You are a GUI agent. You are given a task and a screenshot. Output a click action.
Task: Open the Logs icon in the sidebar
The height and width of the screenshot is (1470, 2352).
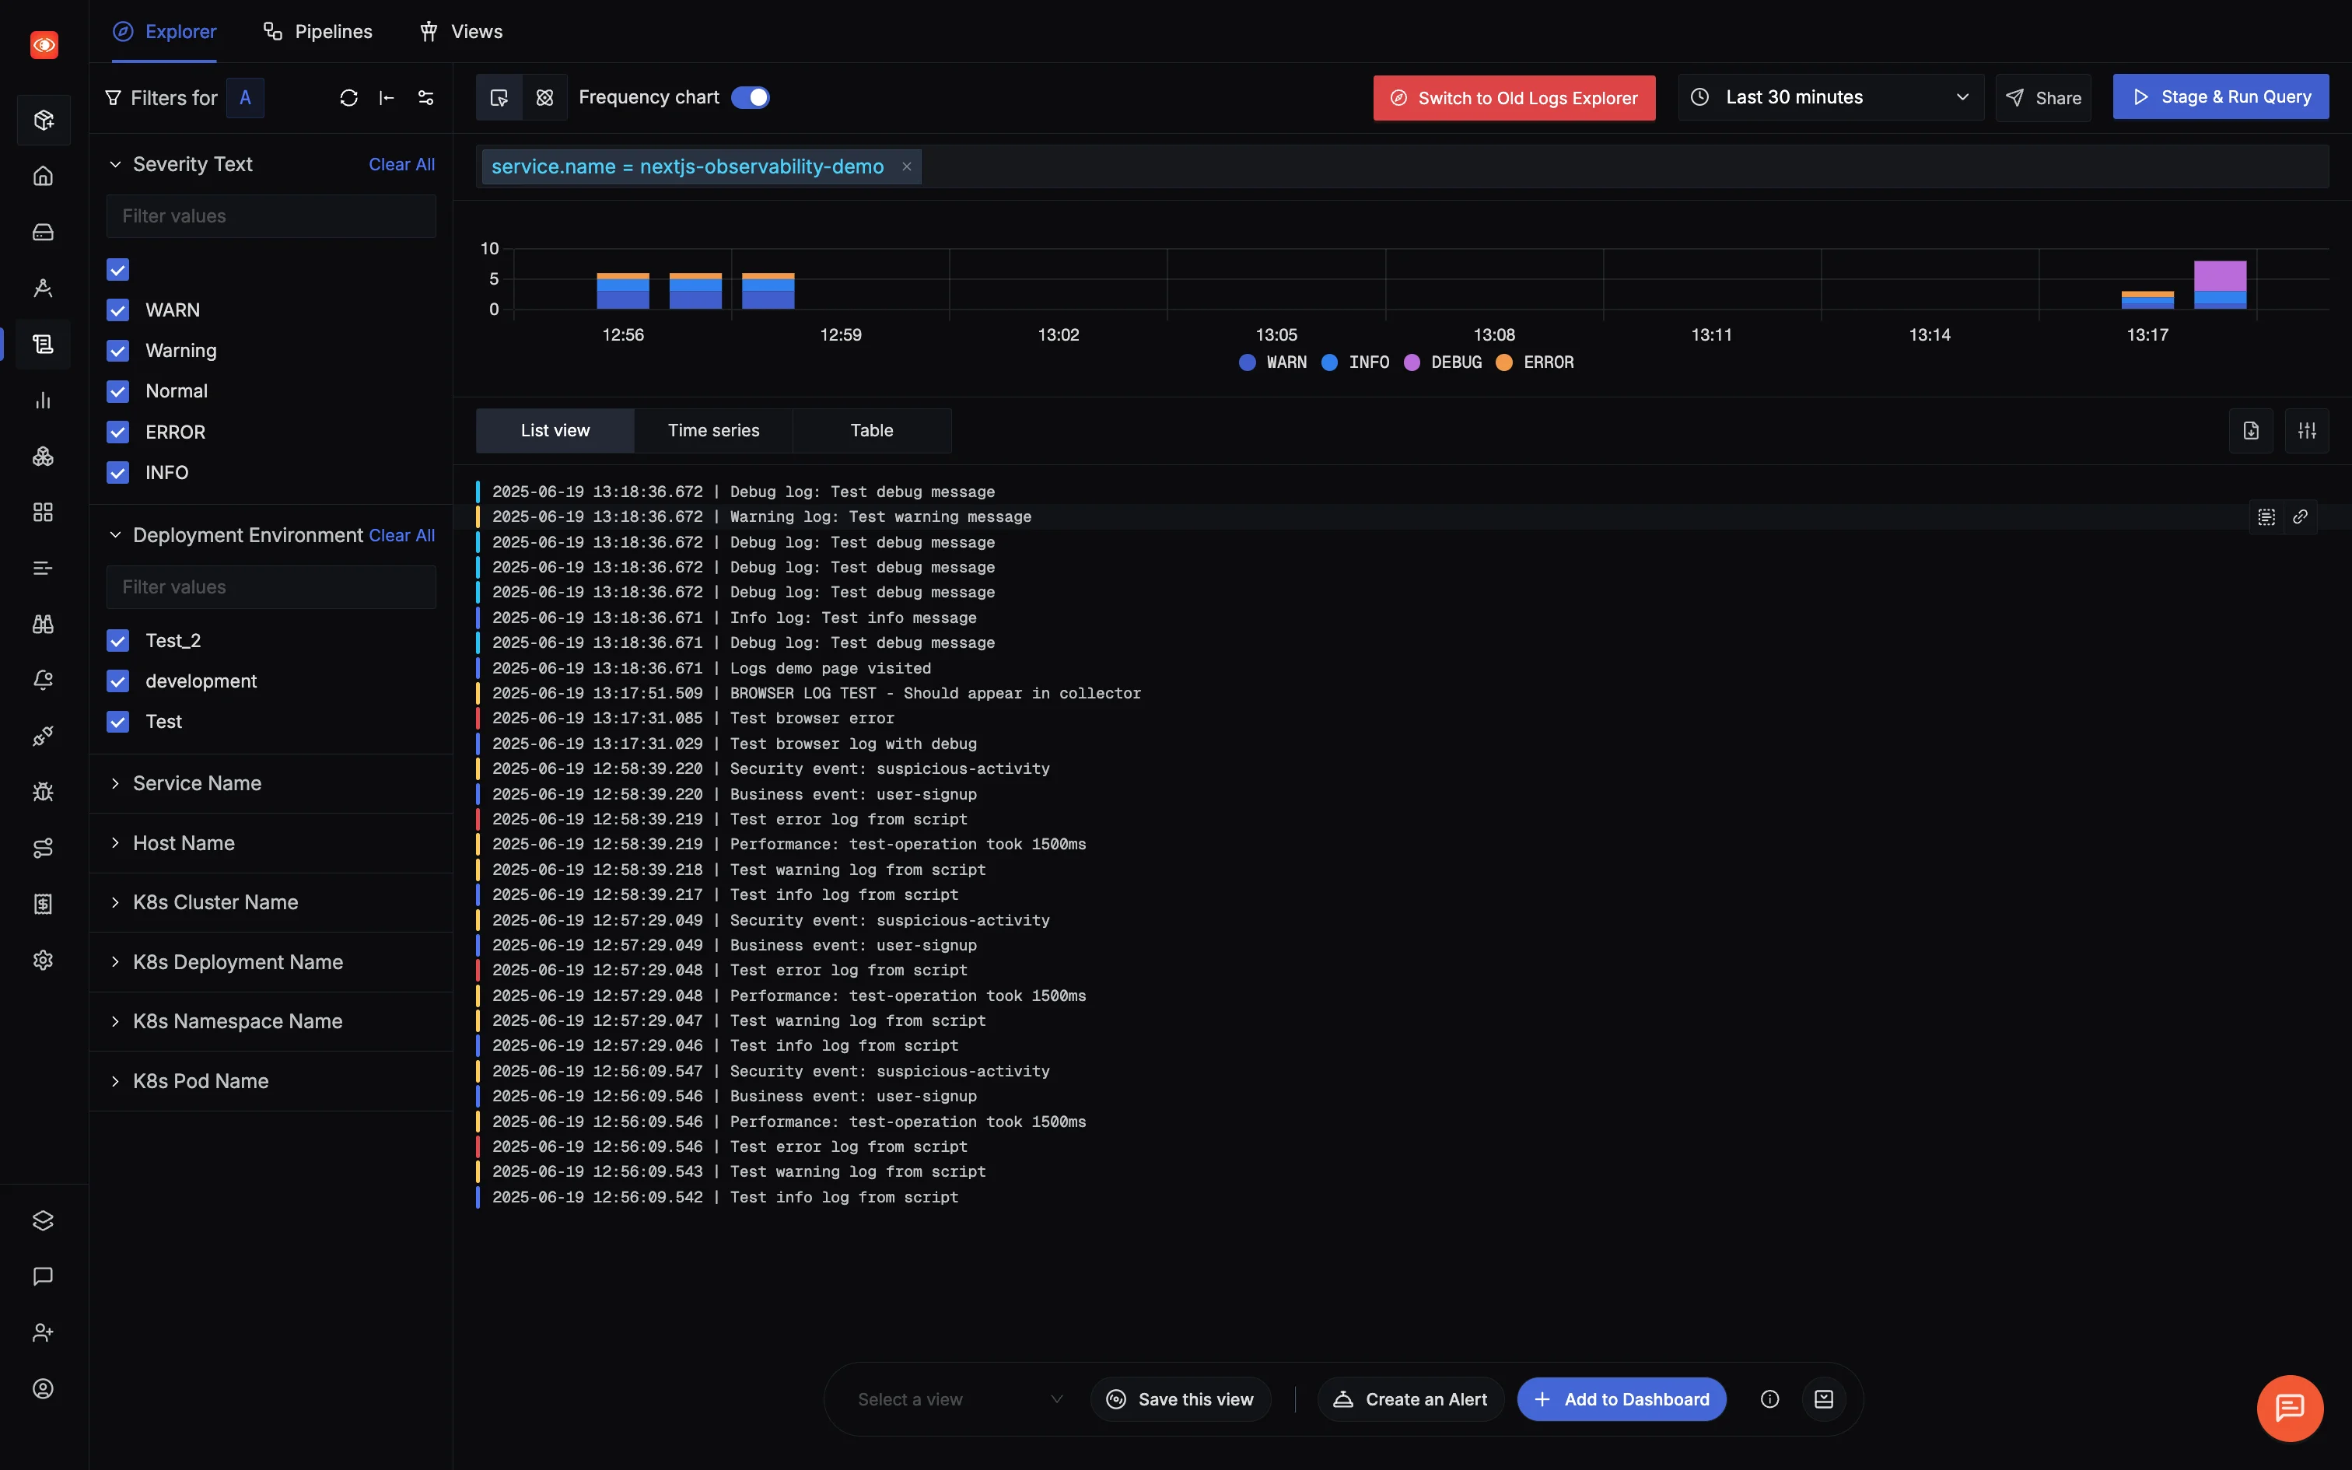pos(43,344)
